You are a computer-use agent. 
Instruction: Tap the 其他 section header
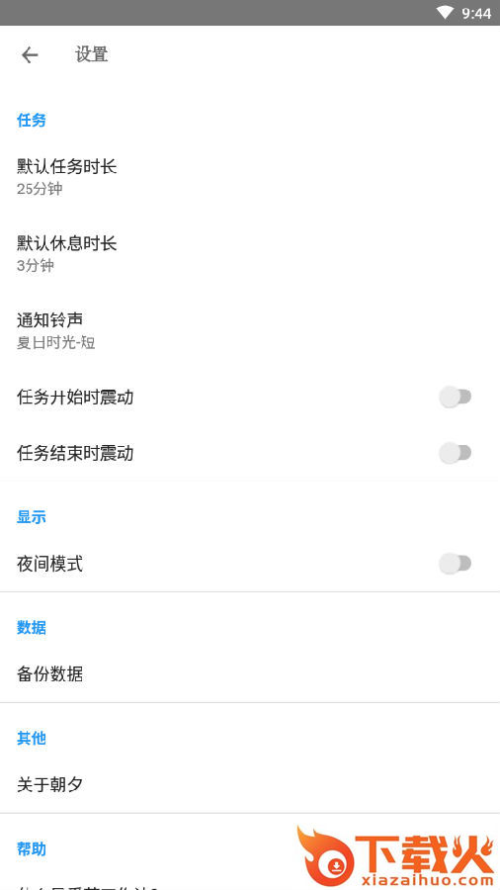coord(32,739)
